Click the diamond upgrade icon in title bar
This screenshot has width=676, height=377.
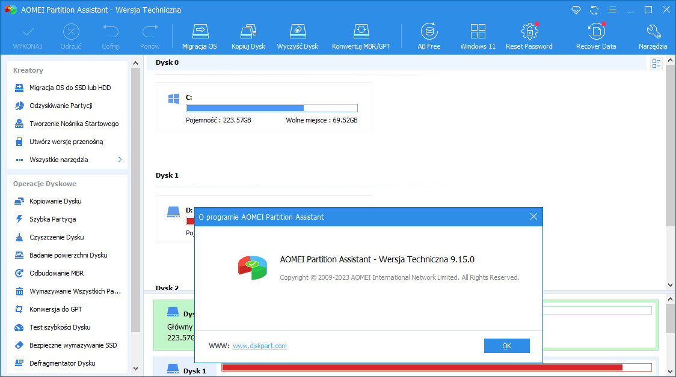coord(576,10)
